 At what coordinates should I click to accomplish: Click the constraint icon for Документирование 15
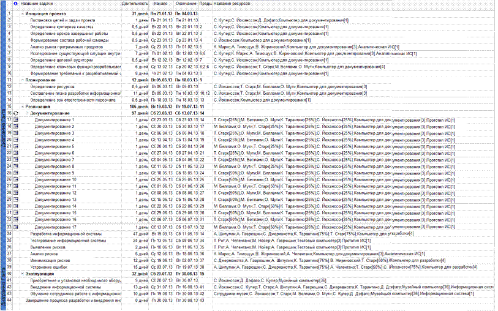tap(16, 213)
